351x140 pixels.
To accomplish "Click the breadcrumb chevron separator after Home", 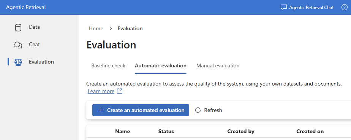I will (x=111, y=28).
